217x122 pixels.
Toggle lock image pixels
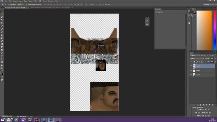pyautogui.click(x=197, y=62)
